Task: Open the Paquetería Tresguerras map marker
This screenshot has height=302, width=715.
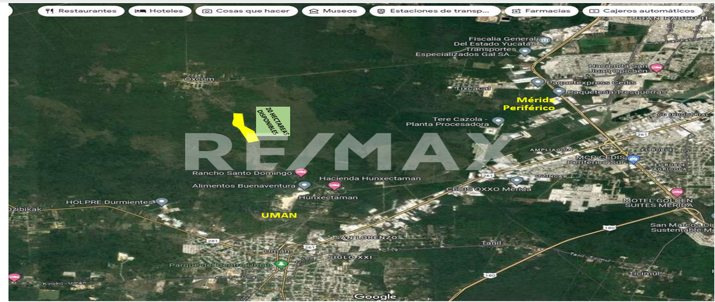Action: click(x=558, y=92)
